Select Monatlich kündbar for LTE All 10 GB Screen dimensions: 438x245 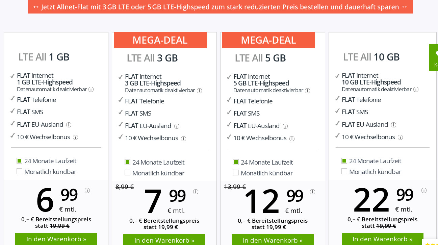pyautogui.click(x=344, y=171)
